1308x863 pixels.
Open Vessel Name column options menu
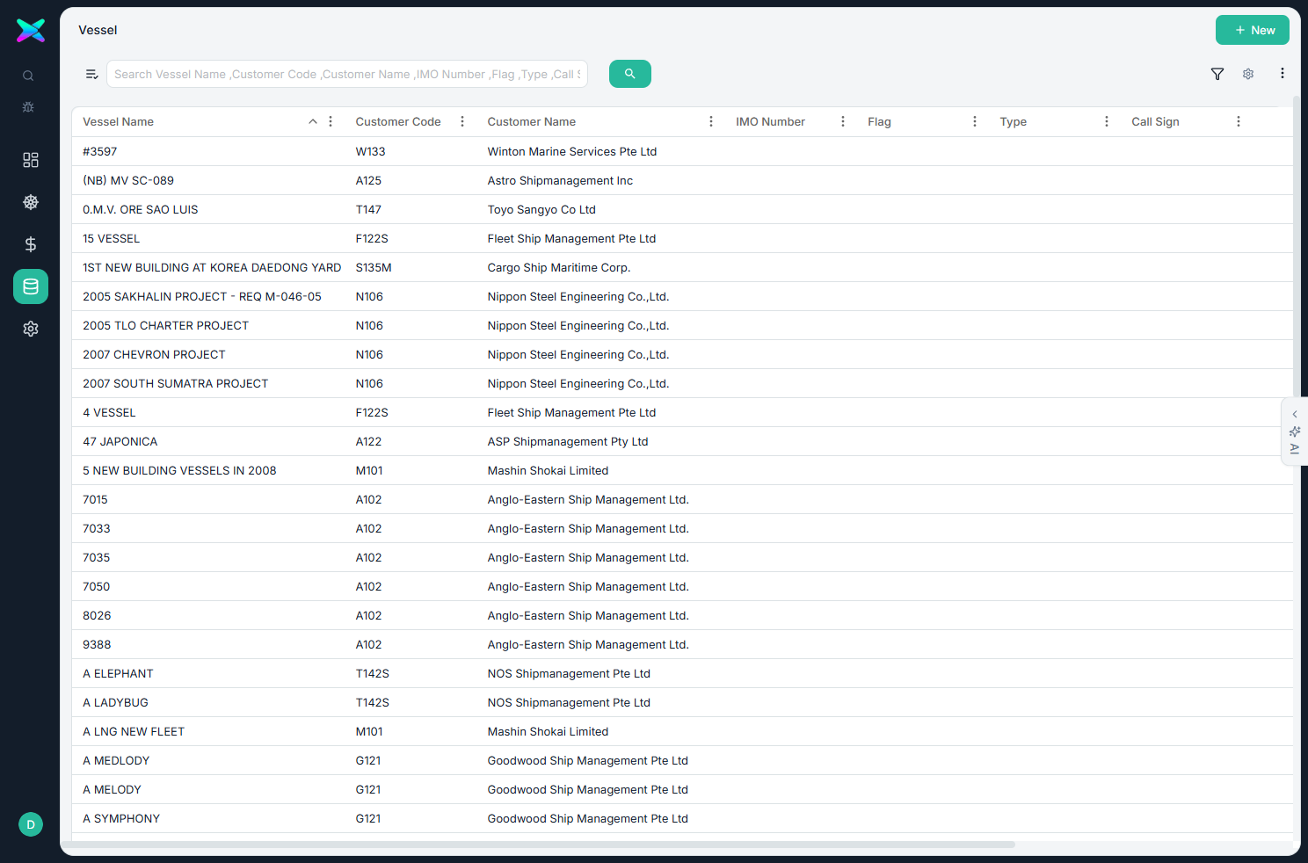point(331,121)
